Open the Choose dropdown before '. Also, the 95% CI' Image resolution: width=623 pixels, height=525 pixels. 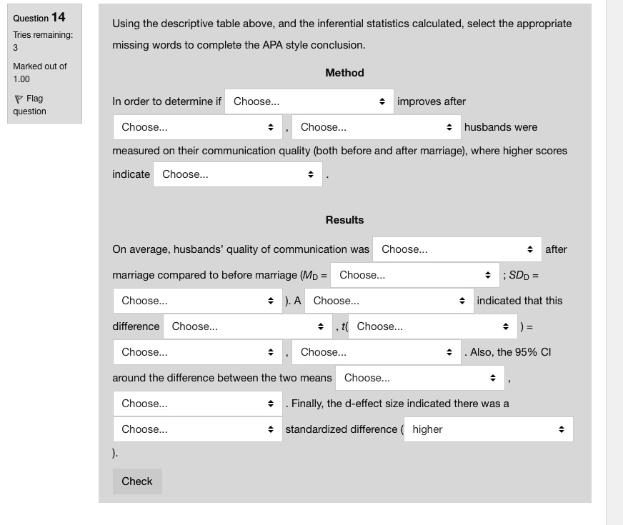pyautogui.click(x=377, y=351)
